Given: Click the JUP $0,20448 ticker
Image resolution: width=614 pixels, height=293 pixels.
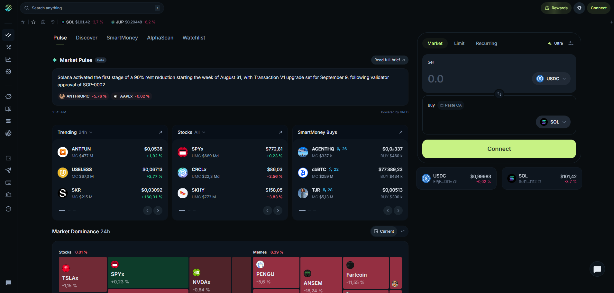Looking at the screenshot, I should pyautogui.click(x=133, y=22).
